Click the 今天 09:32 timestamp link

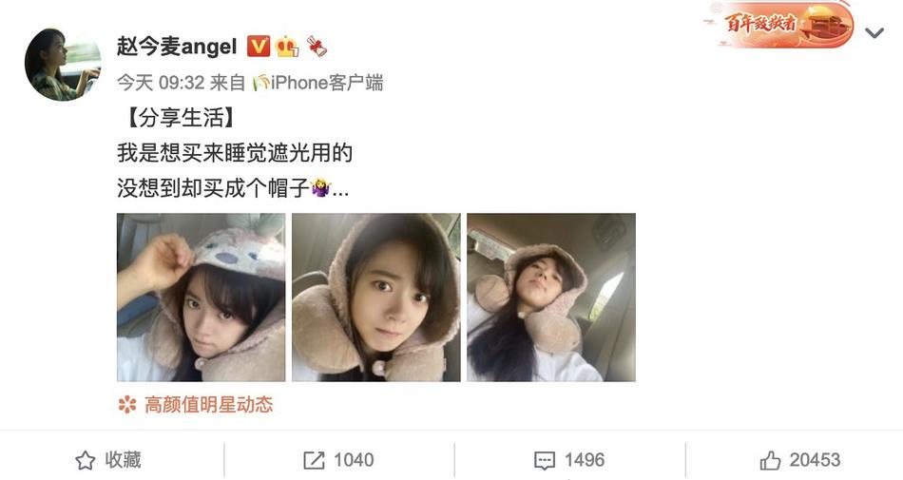(161, 83)
